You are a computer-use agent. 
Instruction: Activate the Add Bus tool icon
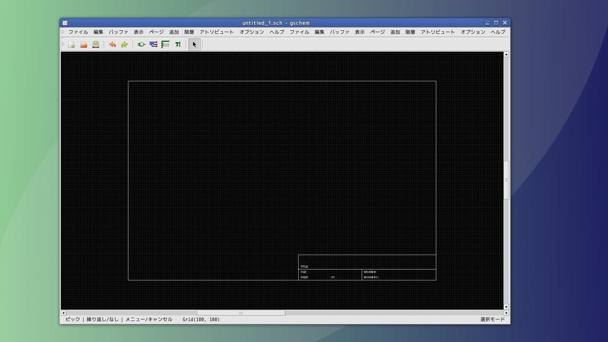tap(166, 45)
